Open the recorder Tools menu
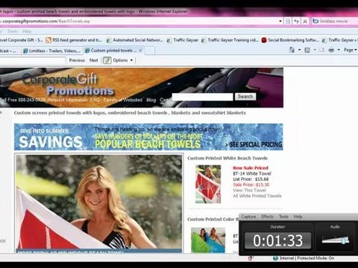 pos(283,217)
